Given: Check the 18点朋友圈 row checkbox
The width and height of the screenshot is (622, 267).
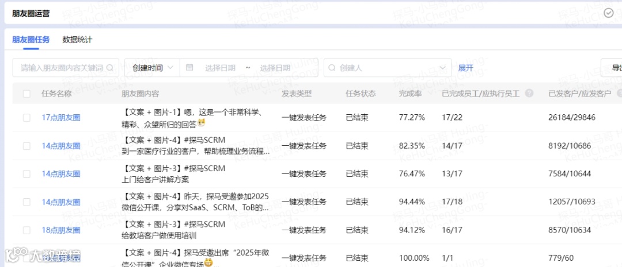Looking at the screenshot, I should pos(26,230).
